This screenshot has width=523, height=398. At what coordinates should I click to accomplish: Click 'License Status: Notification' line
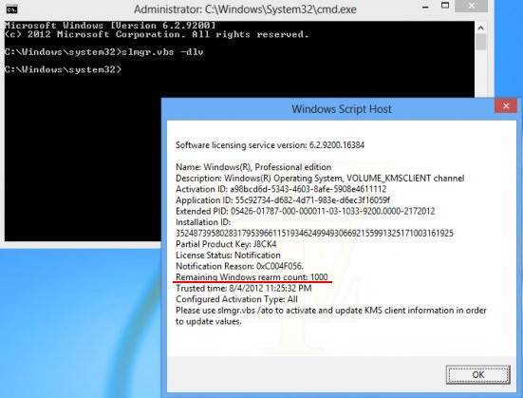tap(228, 256)
